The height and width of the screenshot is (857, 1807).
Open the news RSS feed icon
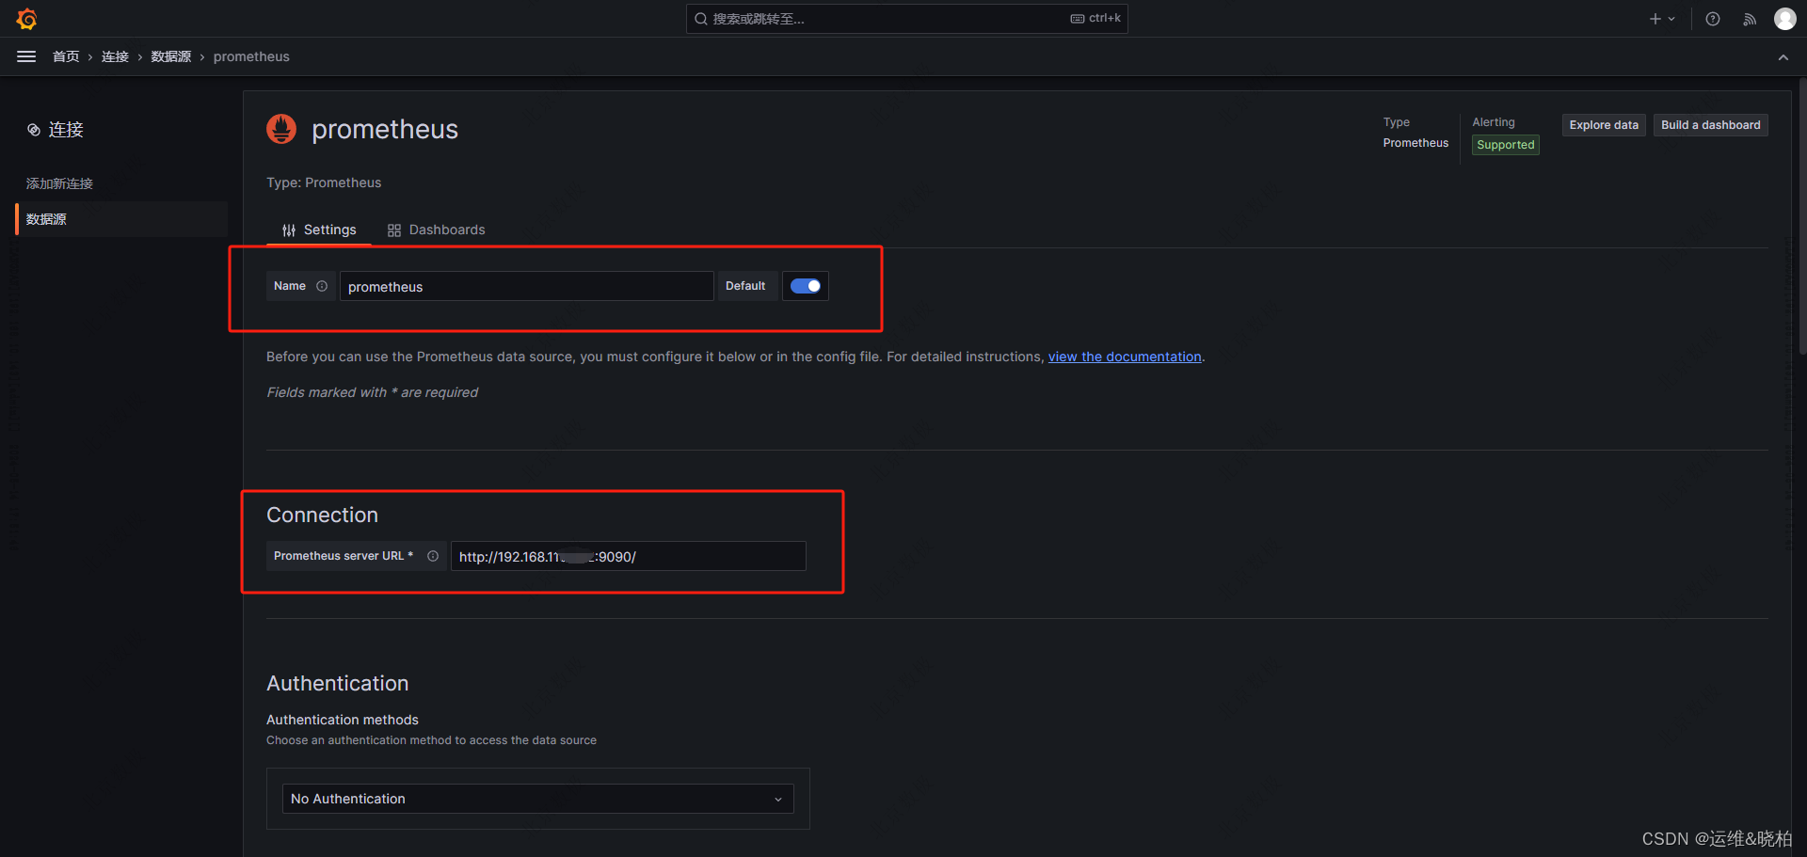1750,19
